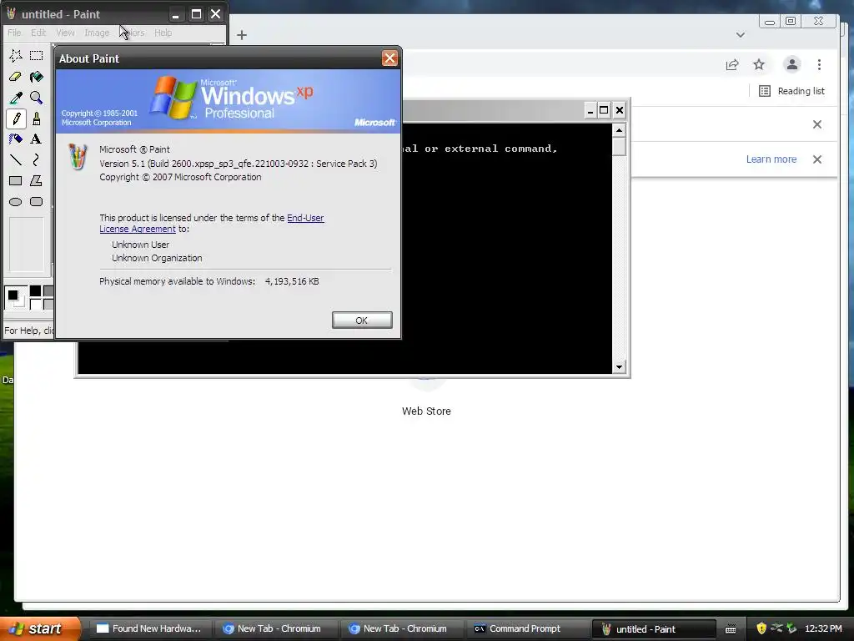Select the Ellipse shape tool

(x=15, y=202)
